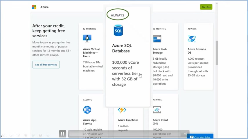
Task: Click the green Start free button
Action: 206,7
